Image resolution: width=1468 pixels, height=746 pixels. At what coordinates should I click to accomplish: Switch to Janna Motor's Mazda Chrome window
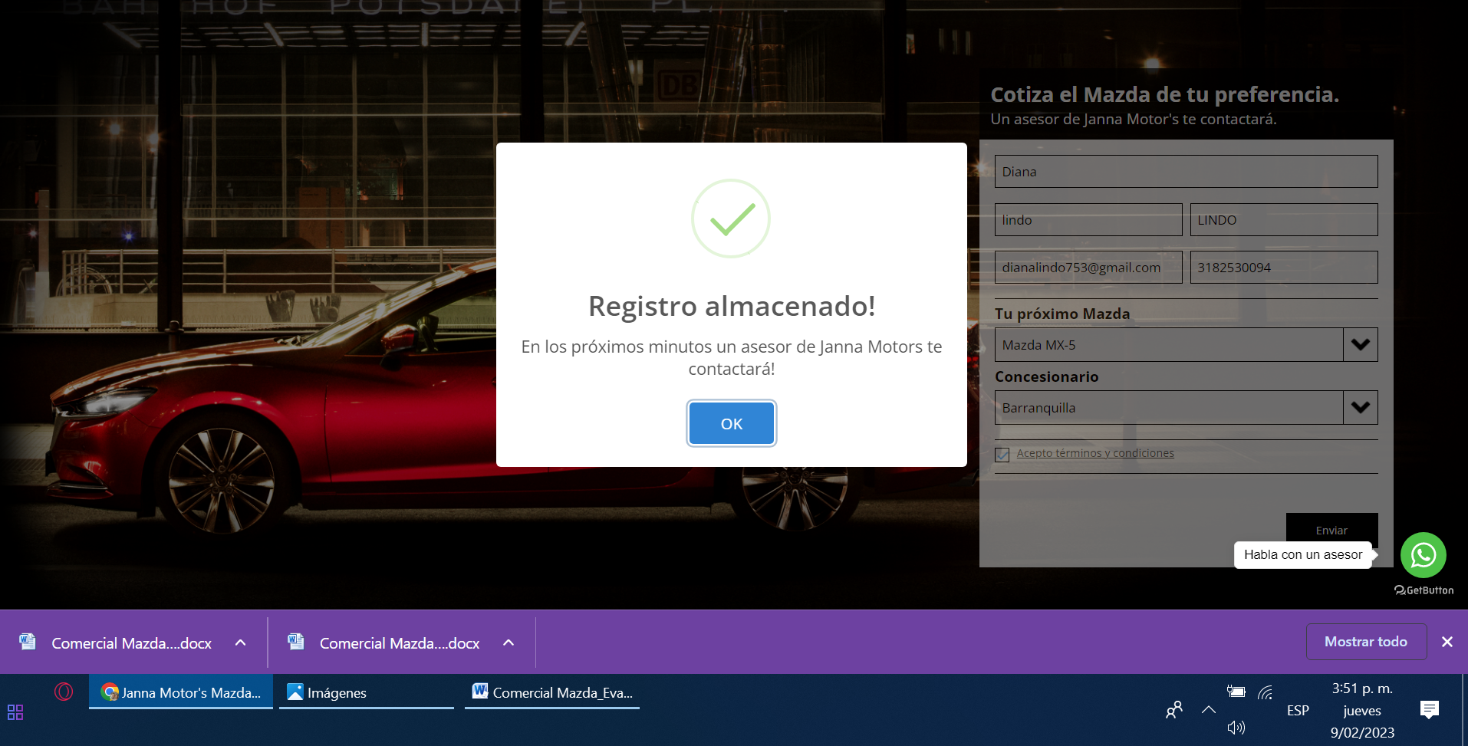click(181, 692)
